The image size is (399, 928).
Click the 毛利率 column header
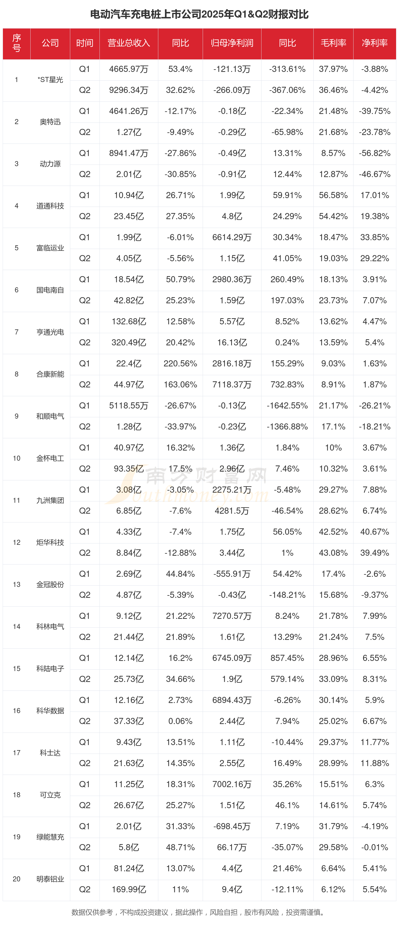(333, 43)
